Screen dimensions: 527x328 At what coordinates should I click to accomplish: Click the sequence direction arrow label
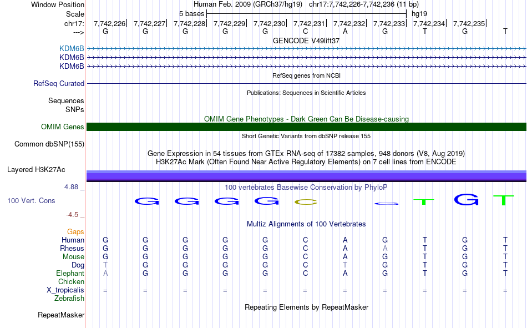tap(79, 32)
